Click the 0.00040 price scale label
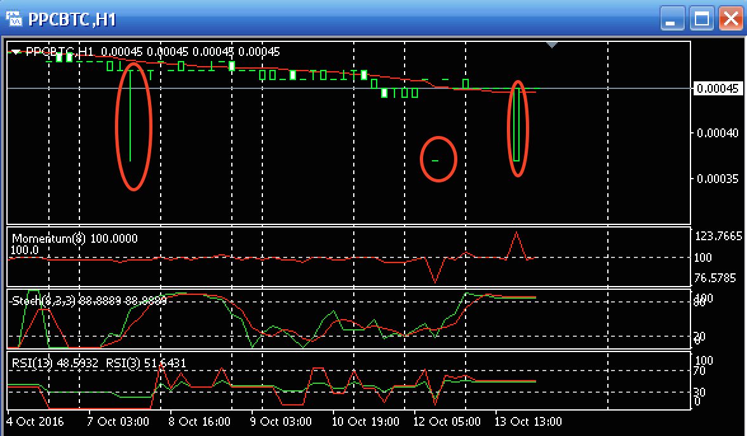 tap(718, 133)
